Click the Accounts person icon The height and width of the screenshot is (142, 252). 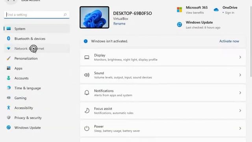click(9, 78)
